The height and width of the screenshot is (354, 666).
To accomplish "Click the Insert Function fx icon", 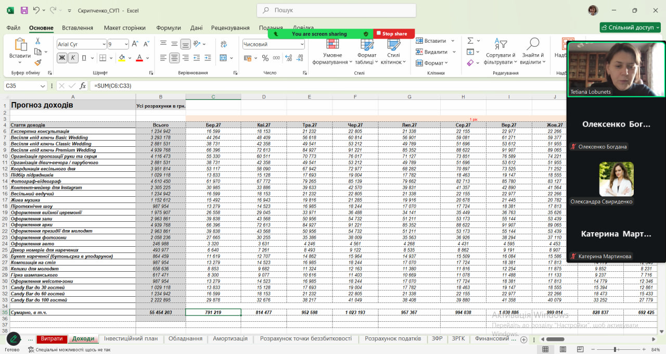I will [x=83, y=86].
